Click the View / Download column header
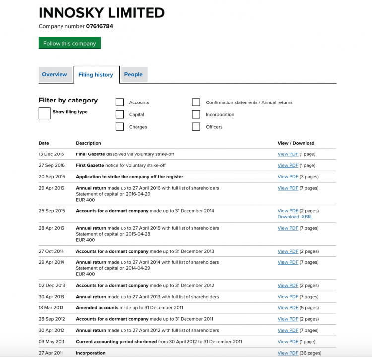This screenshot has height=357, width=372. click(296, 143)
